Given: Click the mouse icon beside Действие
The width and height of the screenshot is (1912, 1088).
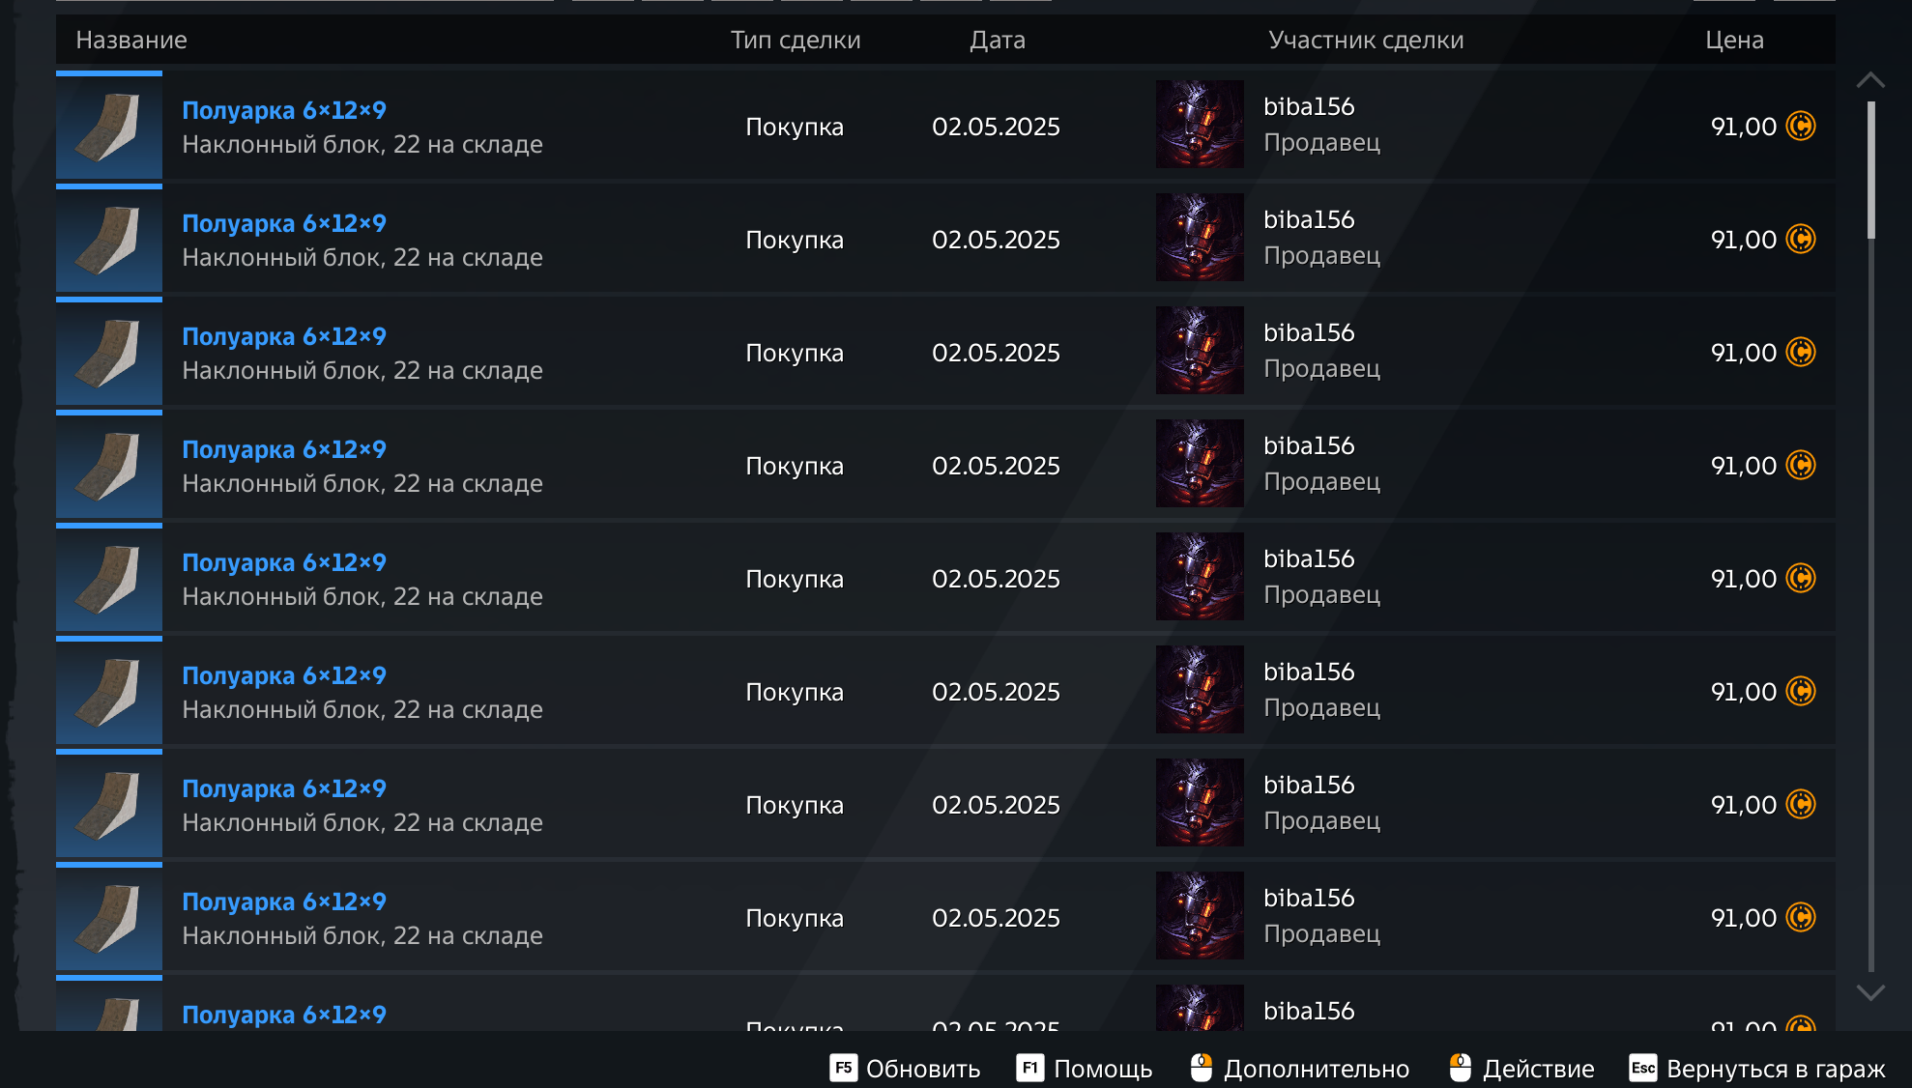Looking at the screenshot, I should coord(1461,1068).
